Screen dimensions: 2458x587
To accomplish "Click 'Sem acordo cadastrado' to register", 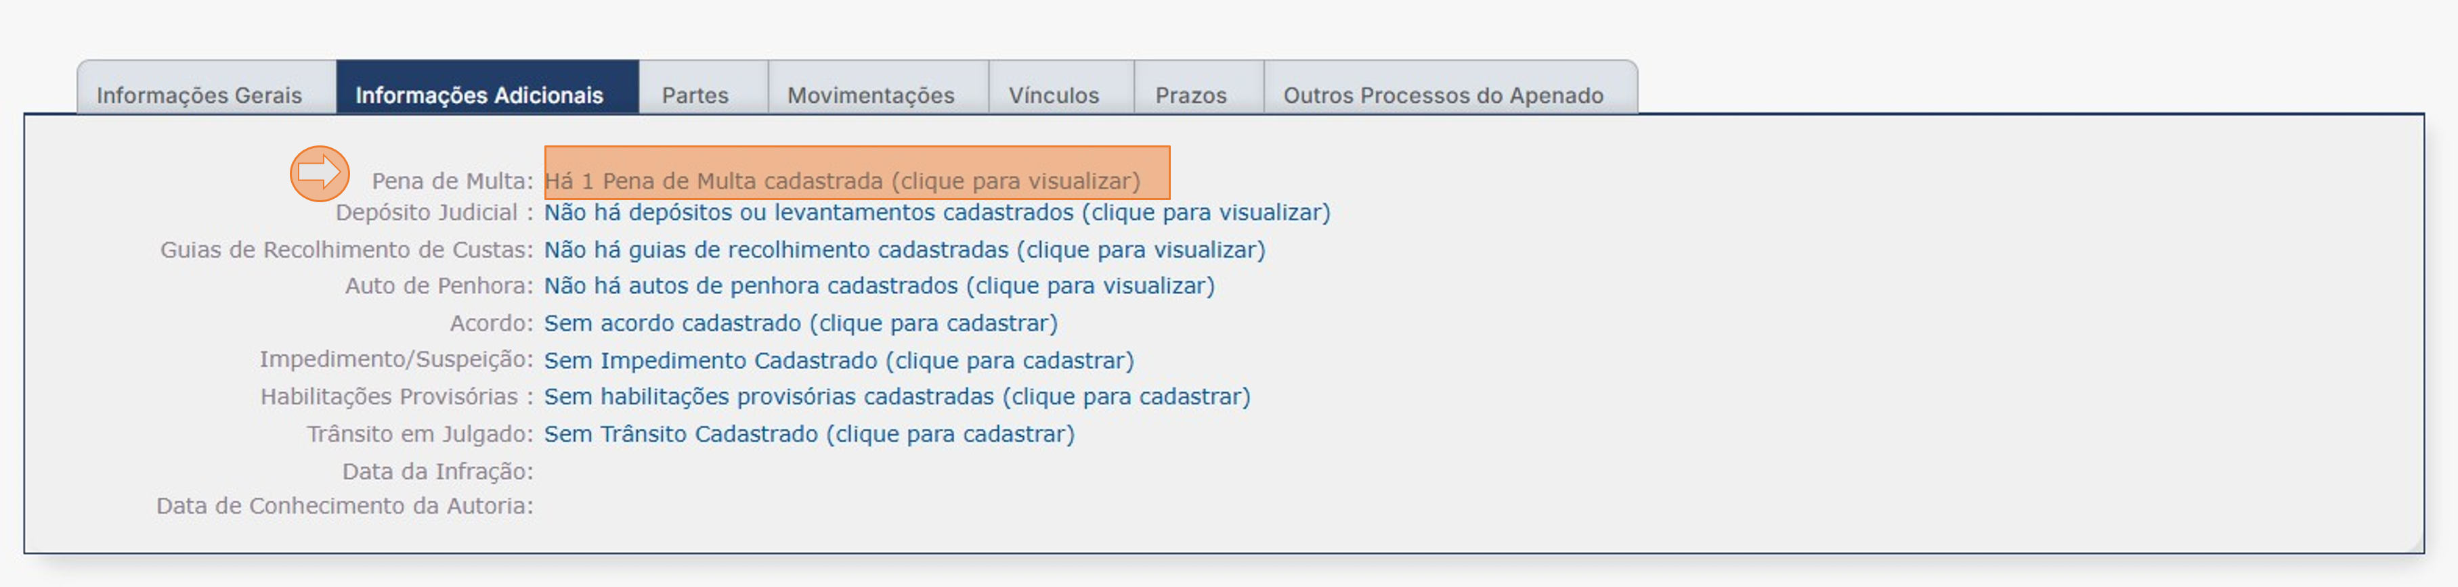I will pos(800,323).
